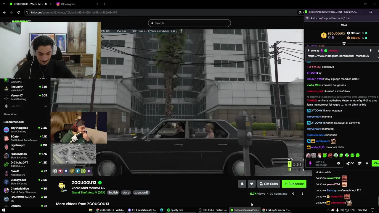
Task: Open DrChubzDPT recommended channel
Action: pyautogui.click(x=25, y=164)
